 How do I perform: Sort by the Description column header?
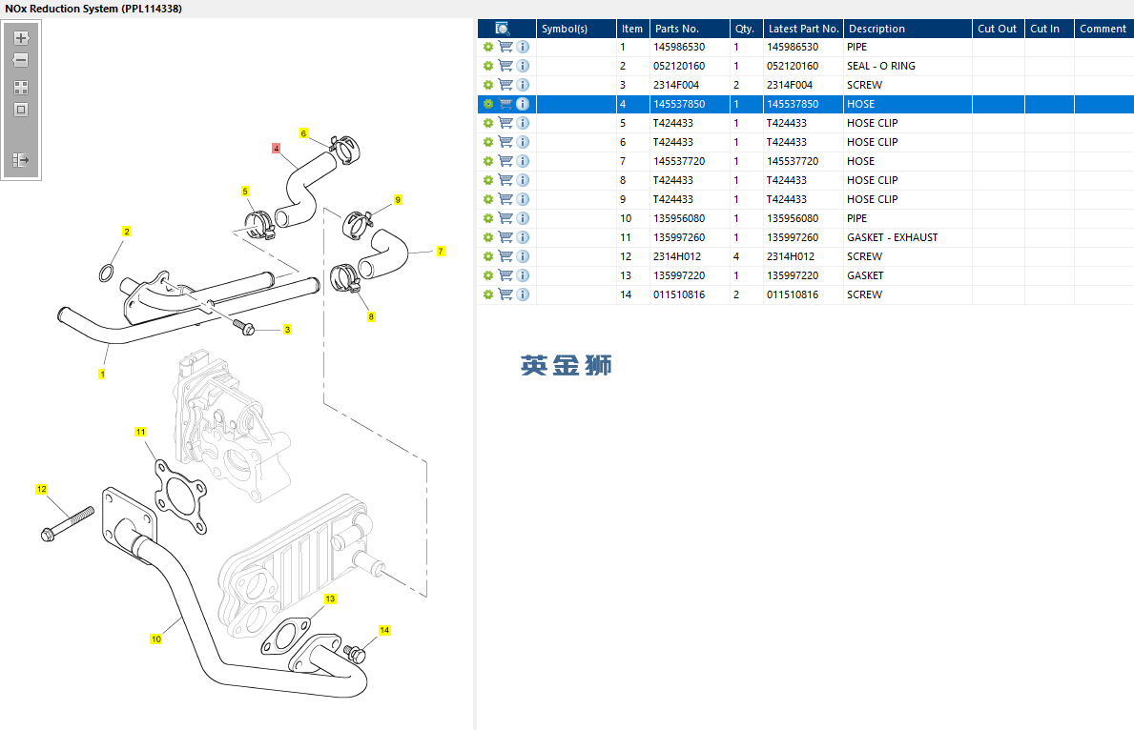(908, 29)
